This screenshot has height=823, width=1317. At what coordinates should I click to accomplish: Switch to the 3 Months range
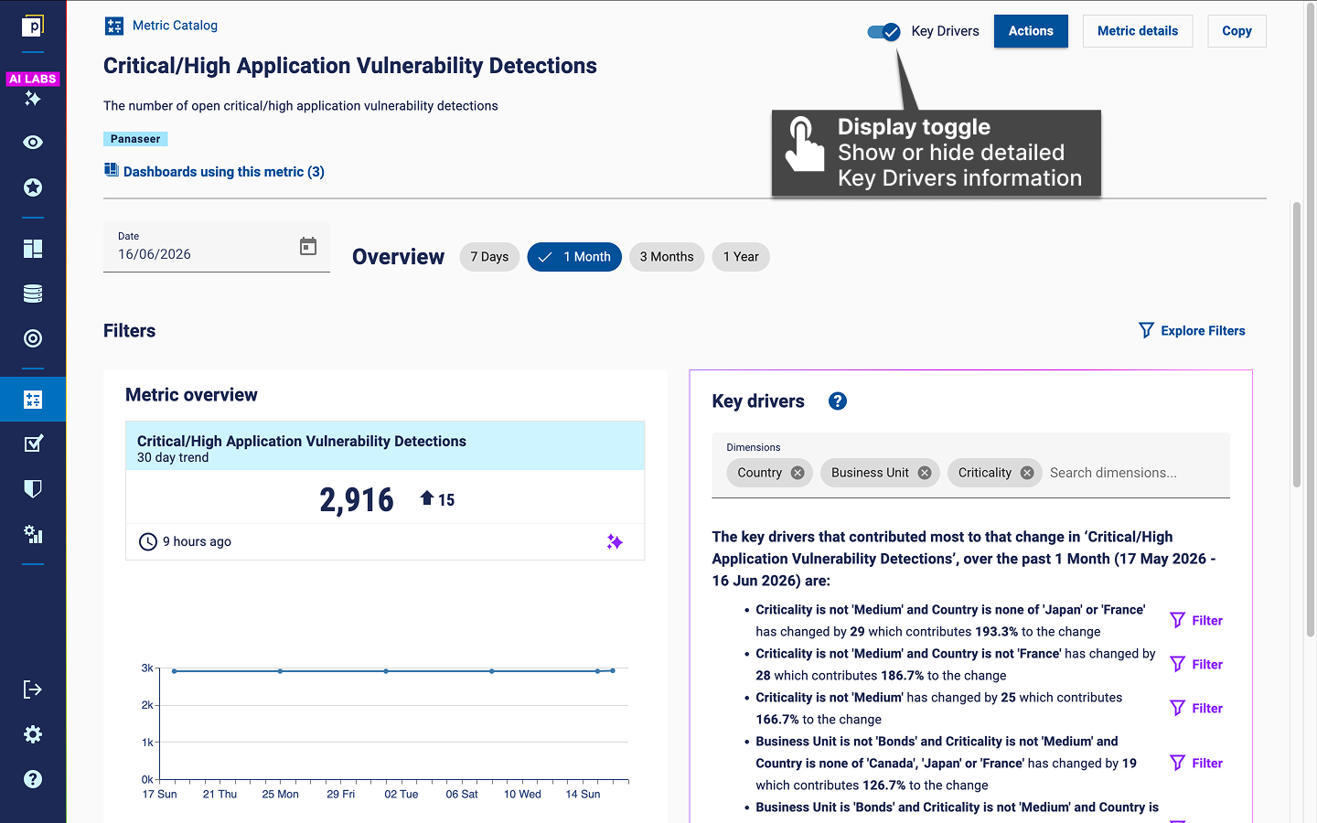(x=667, y=257)
